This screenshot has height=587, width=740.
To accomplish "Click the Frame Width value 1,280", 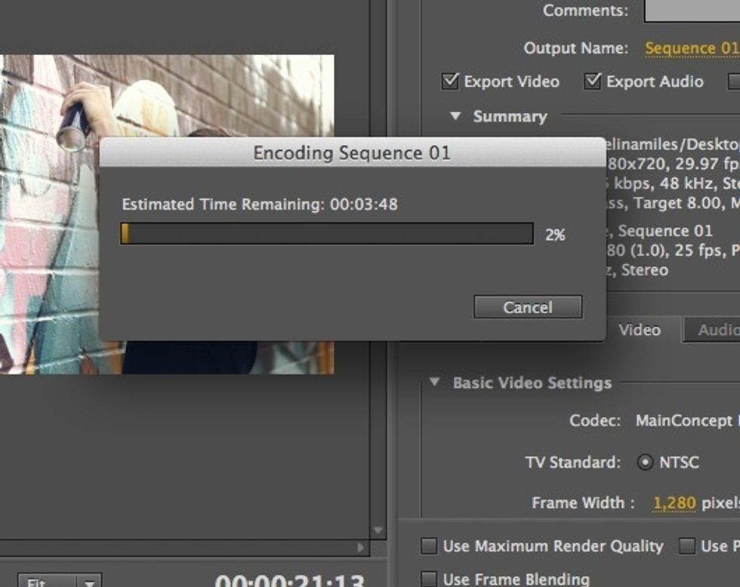I will coord(674,502).
